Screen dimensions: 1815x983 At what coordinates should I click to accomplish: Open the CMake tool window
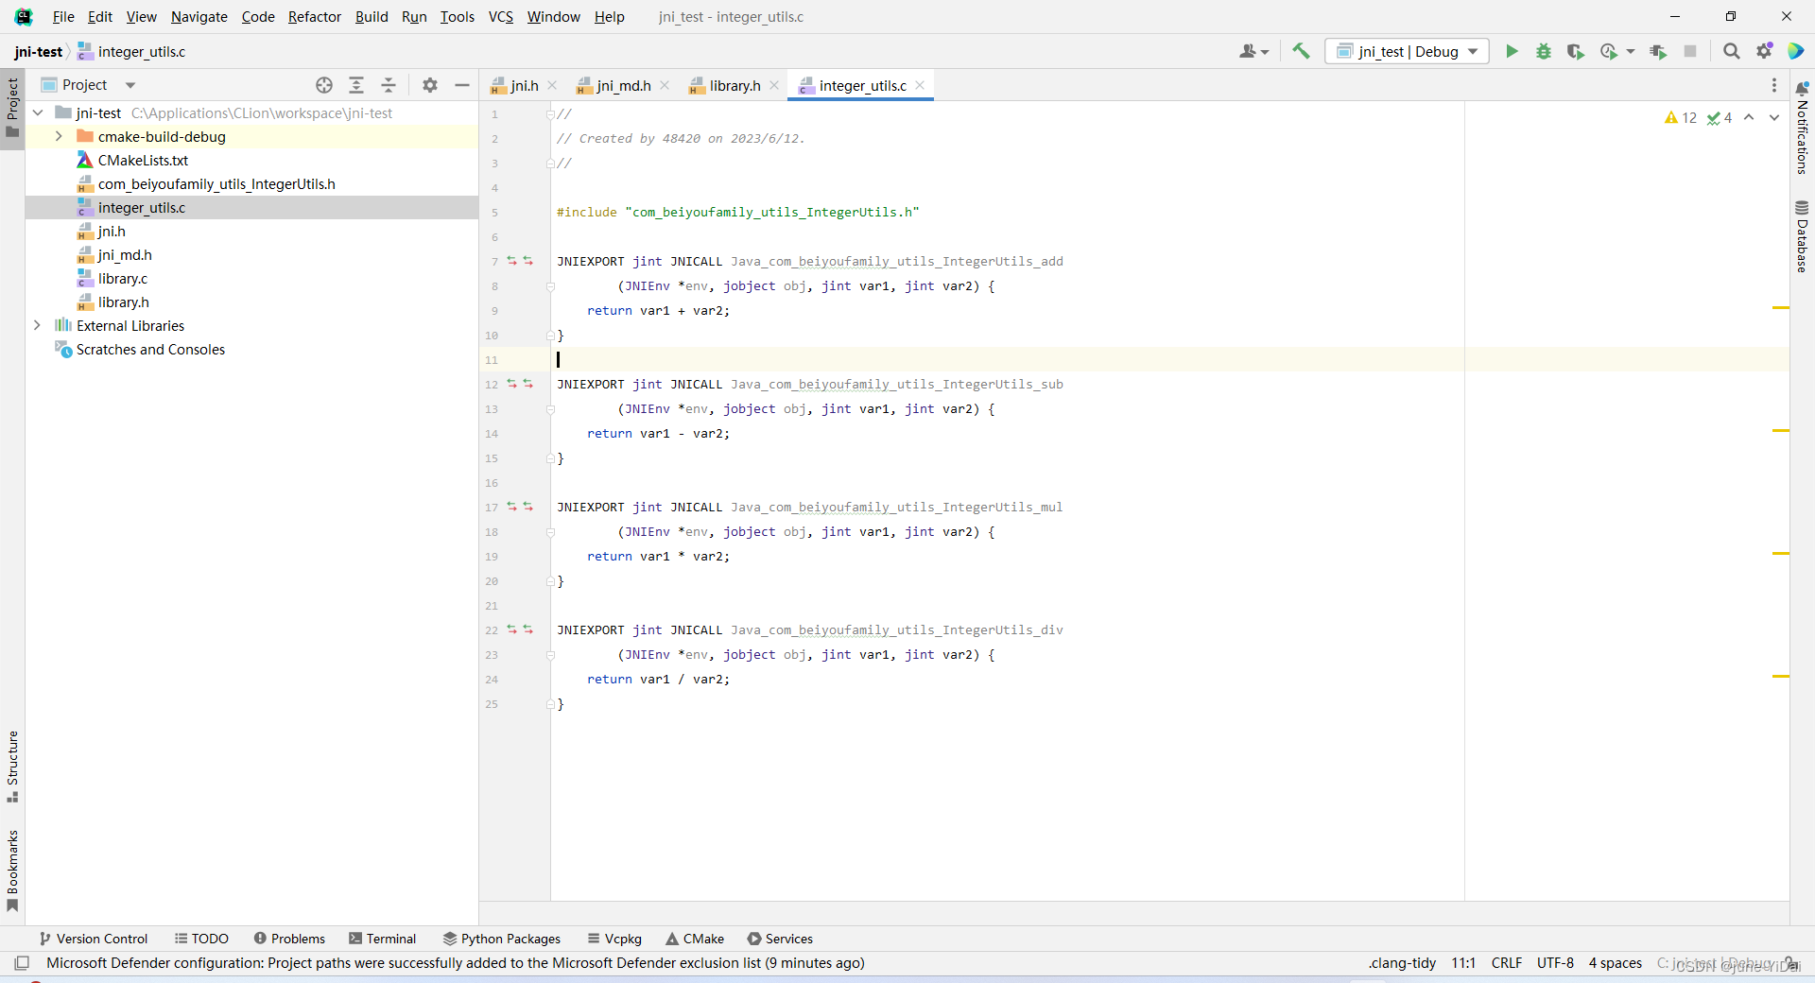tap(695, 939)
